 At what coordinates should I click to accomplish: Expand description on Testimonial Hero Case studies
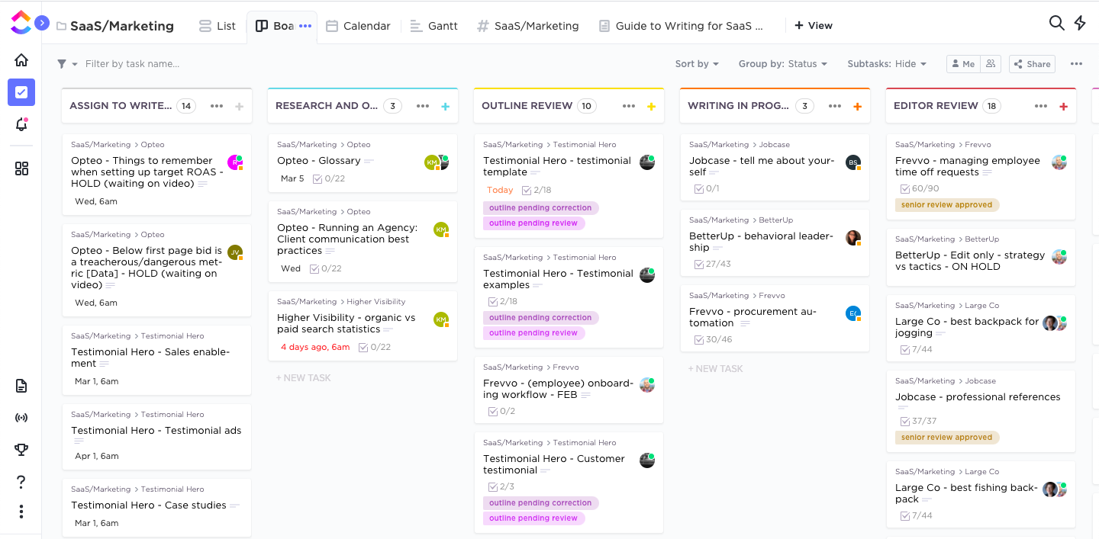pyautogui.click(x=235, y=505)
